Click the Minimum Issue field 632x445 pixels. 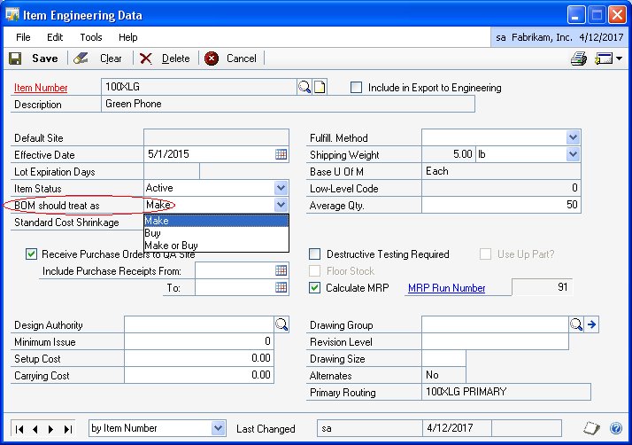click(x=199, y=341)
